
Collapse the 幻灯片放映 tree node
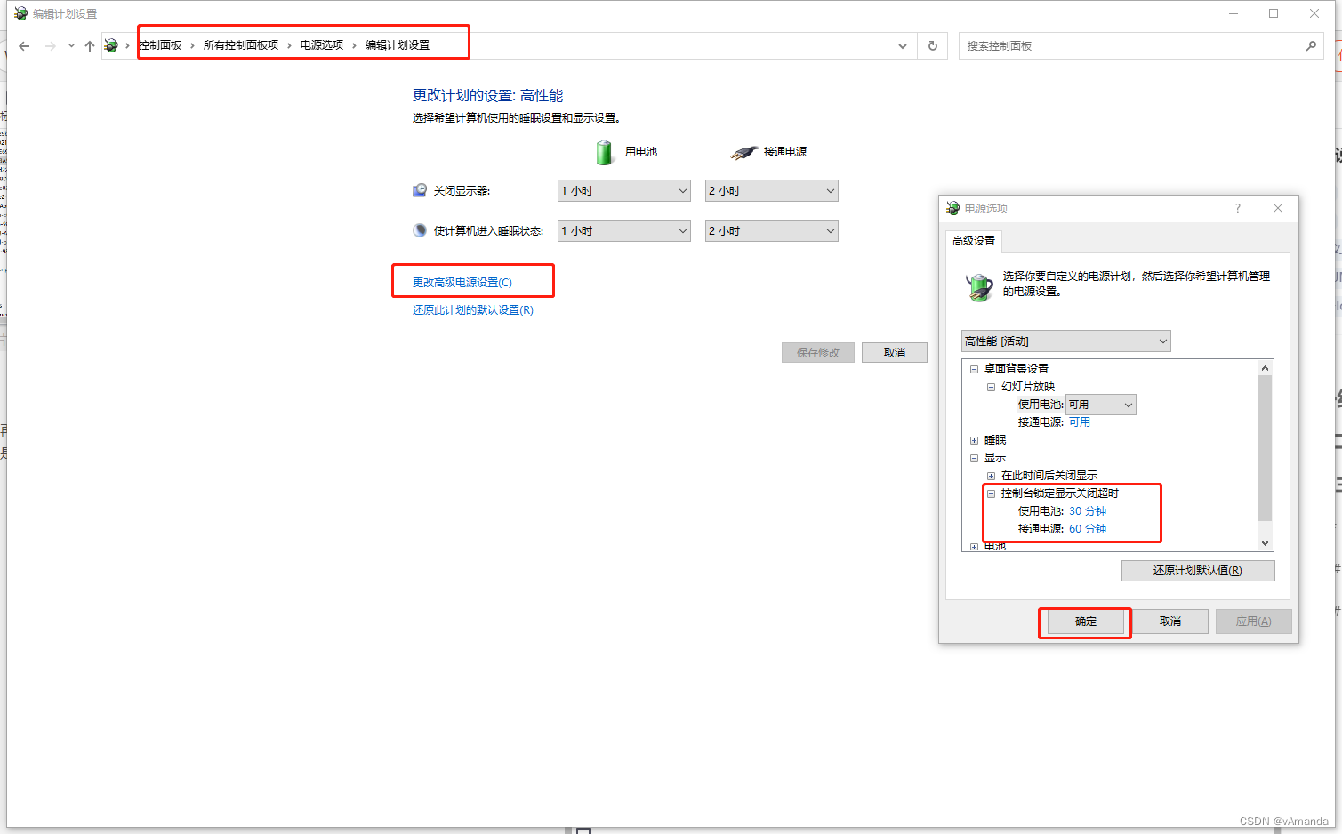coord(991,387)
